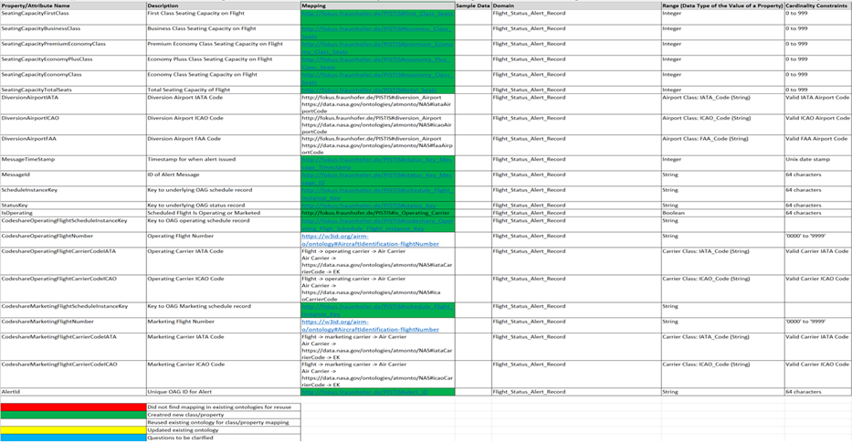This screenshot has width=852, height=444.
Task: Select the CodeshareMarketingFlightCarrierCodeICAO cell
Action: point(73,375)
